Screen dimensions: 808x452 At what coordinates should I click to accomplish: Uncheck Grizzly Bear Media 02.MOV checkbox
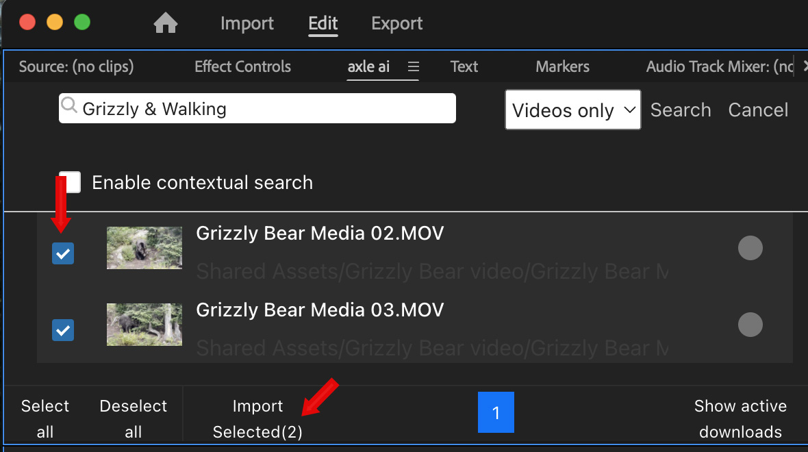(63, 254)
